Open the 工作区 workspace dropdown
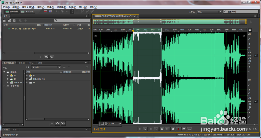Viewport: 261px width, 138px height. point(209,12)
